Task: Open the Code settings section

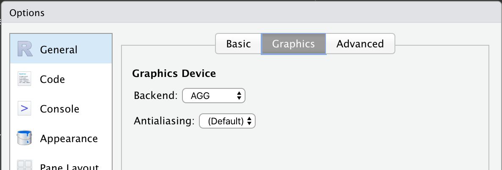Action: [x=52, y=79]
